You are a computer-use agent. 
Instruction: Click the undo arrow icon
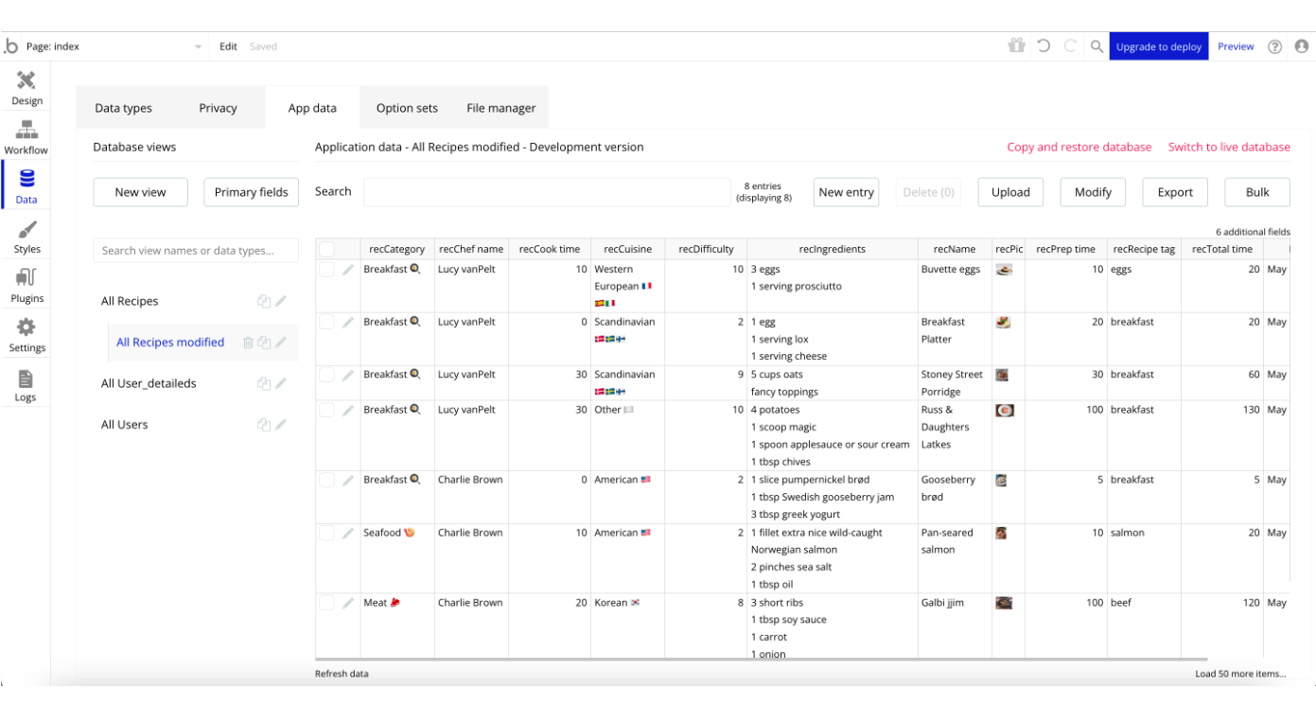(x=1044, y=45)
